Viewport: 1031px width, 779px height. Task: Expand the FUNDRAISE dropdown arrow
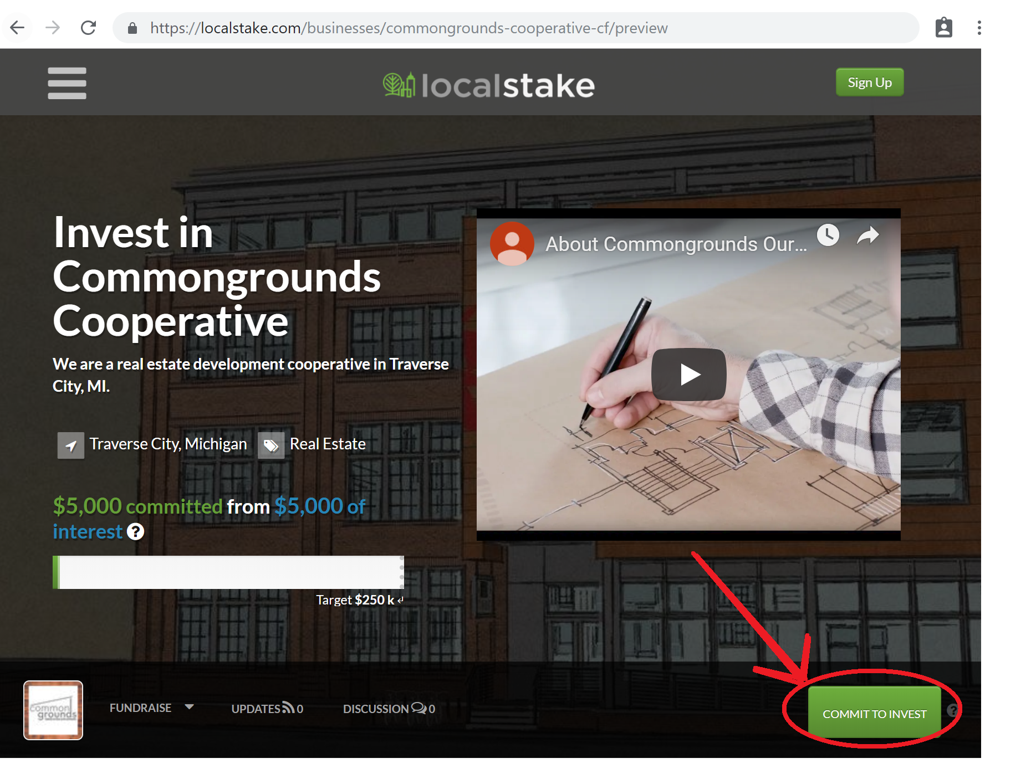(x=190, y=707)
